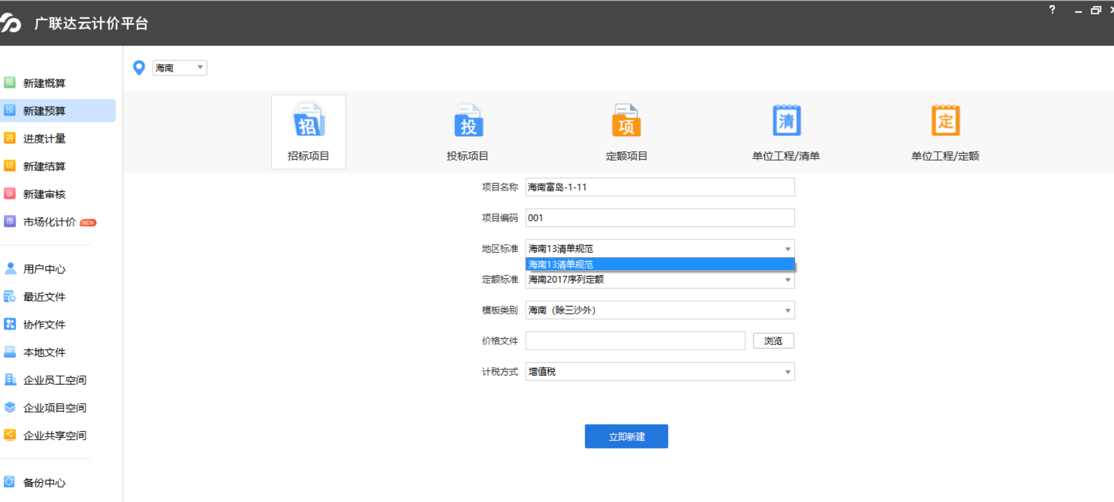The height and width of the screenshot is (502, 1114).
Task: Go to 新建结算 sidebar item
Action: (44, 166)
